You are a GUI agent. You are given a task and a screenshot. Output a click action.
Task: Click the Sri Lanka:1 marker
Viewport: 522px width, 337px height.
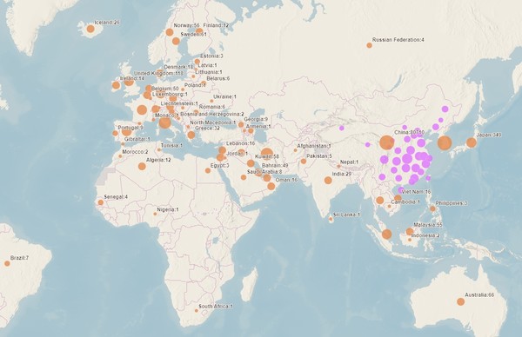[331, 219]
